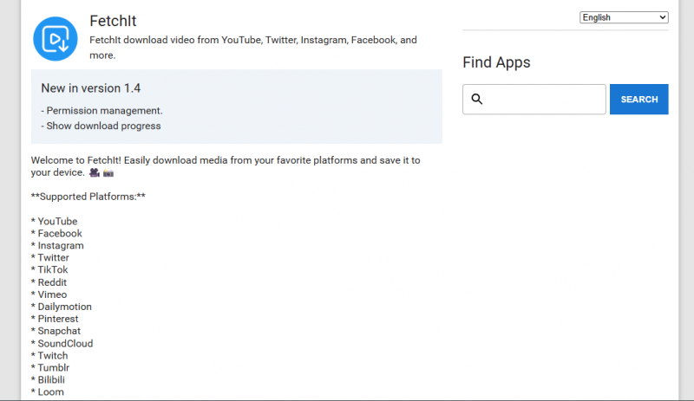694x401 pixels.
Task: Click 'Twitch' in the platforms list
Action: click(53, 355)
